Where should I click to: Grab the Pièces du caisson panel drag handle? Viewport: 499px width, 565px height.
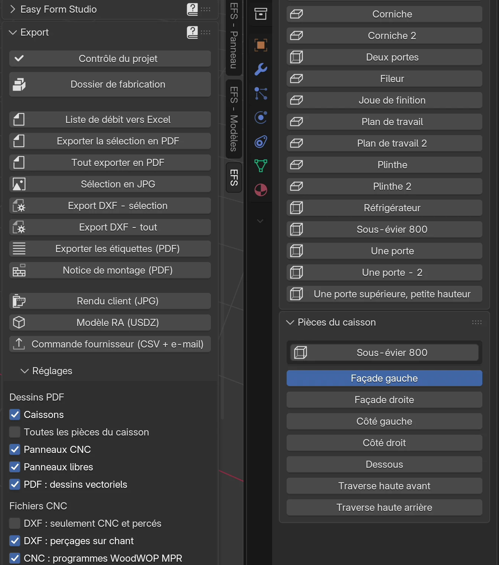point(477,322)
